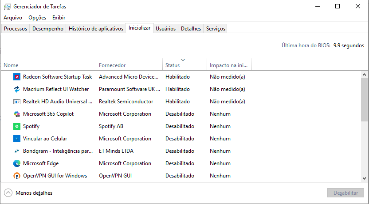Click Desabilitado status of Microsoft Edge row
This screenshot has height=204, width=369.
[180, 163]
